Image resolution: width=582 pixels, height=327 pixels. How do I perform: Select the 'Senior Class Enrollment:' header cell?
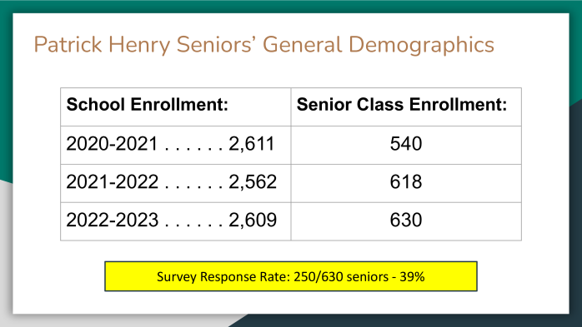point(406,107)
